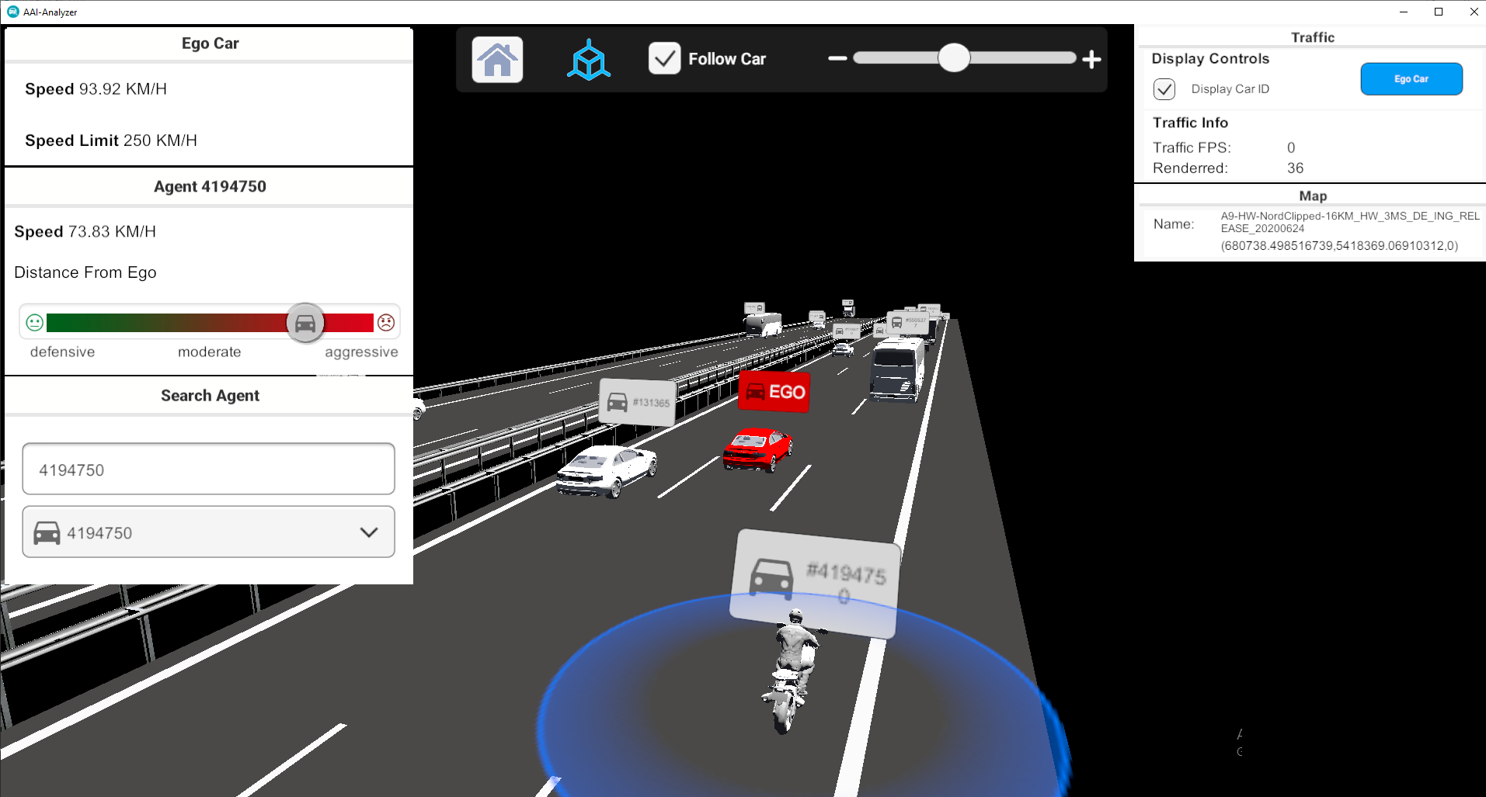Click the map coordinates text
1486x797 pixels.
pos(1339,246)
